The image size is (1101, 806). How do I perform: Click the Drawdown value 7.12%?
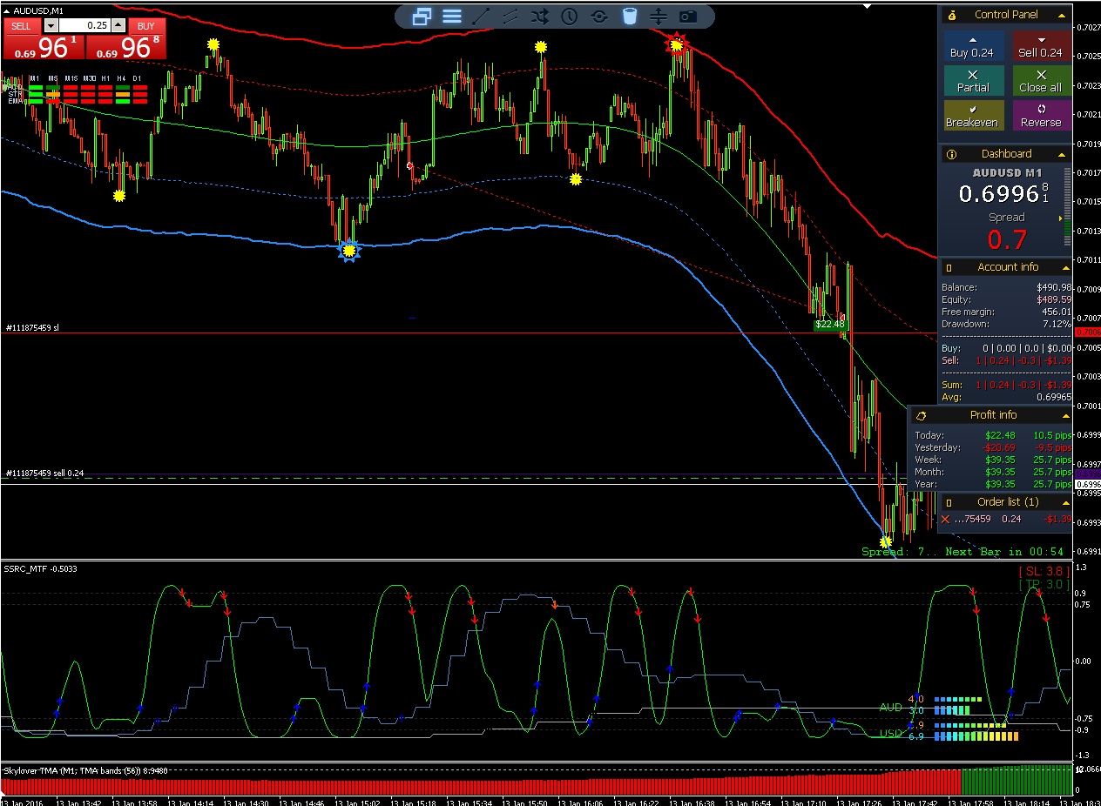coord(1057,324)
